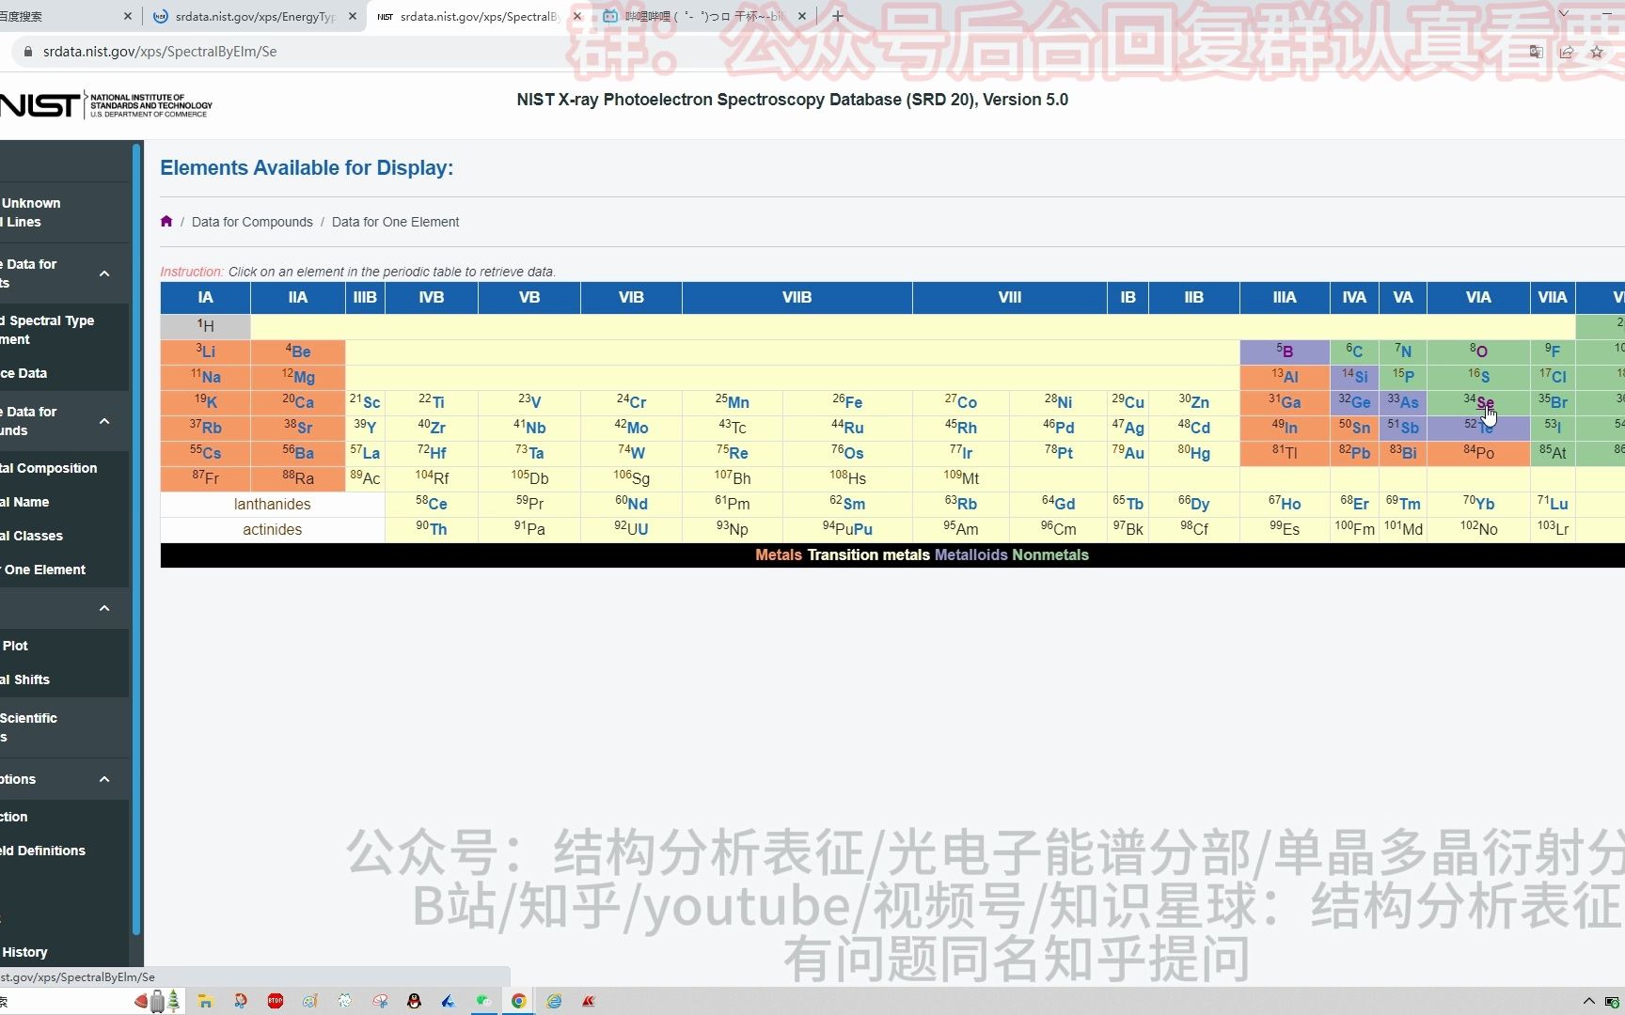
Task: Switch to the bilibili browser tab
Action: pyautogui.click(x=703, y=16)
